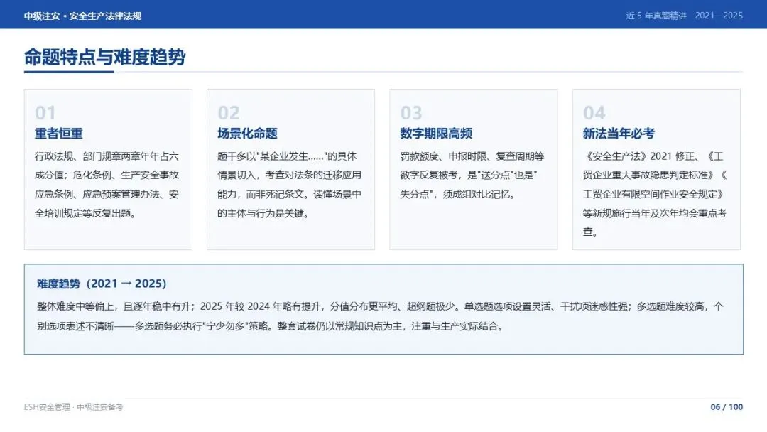The height and width of the screenshot is (432, 767).
Task: Click the paragraph starting 《安全生产法》2021 修正
Action: pyautogui.click(x=655, y=194)
